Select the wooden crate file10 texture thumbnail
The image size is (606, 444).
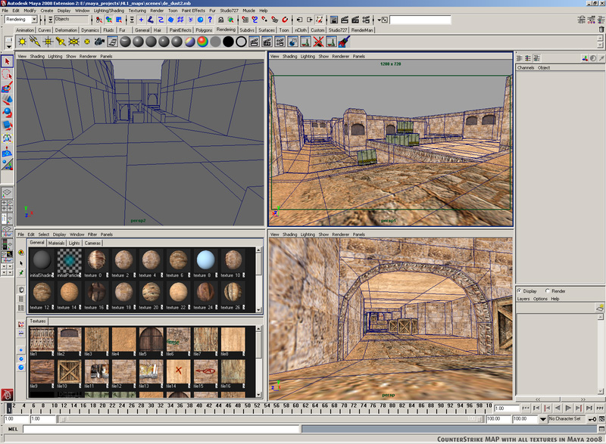click(69, 371)
